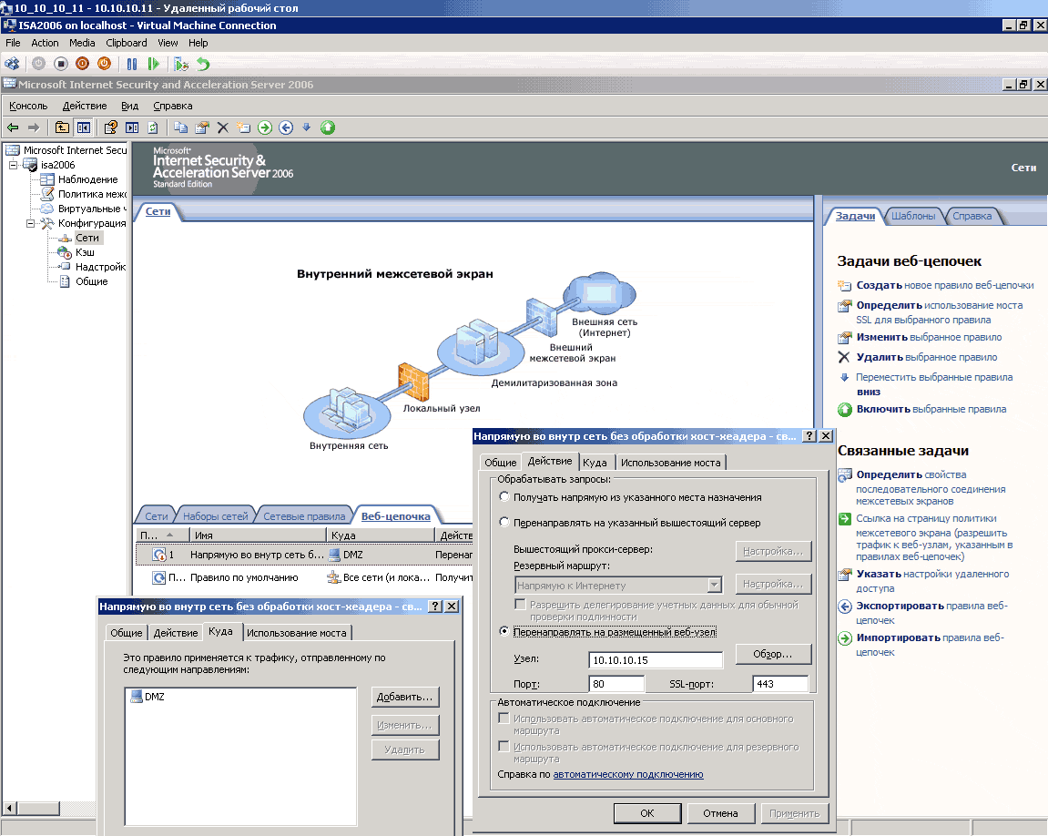Revert VM using the green undo icon

(x=203, y=64)
